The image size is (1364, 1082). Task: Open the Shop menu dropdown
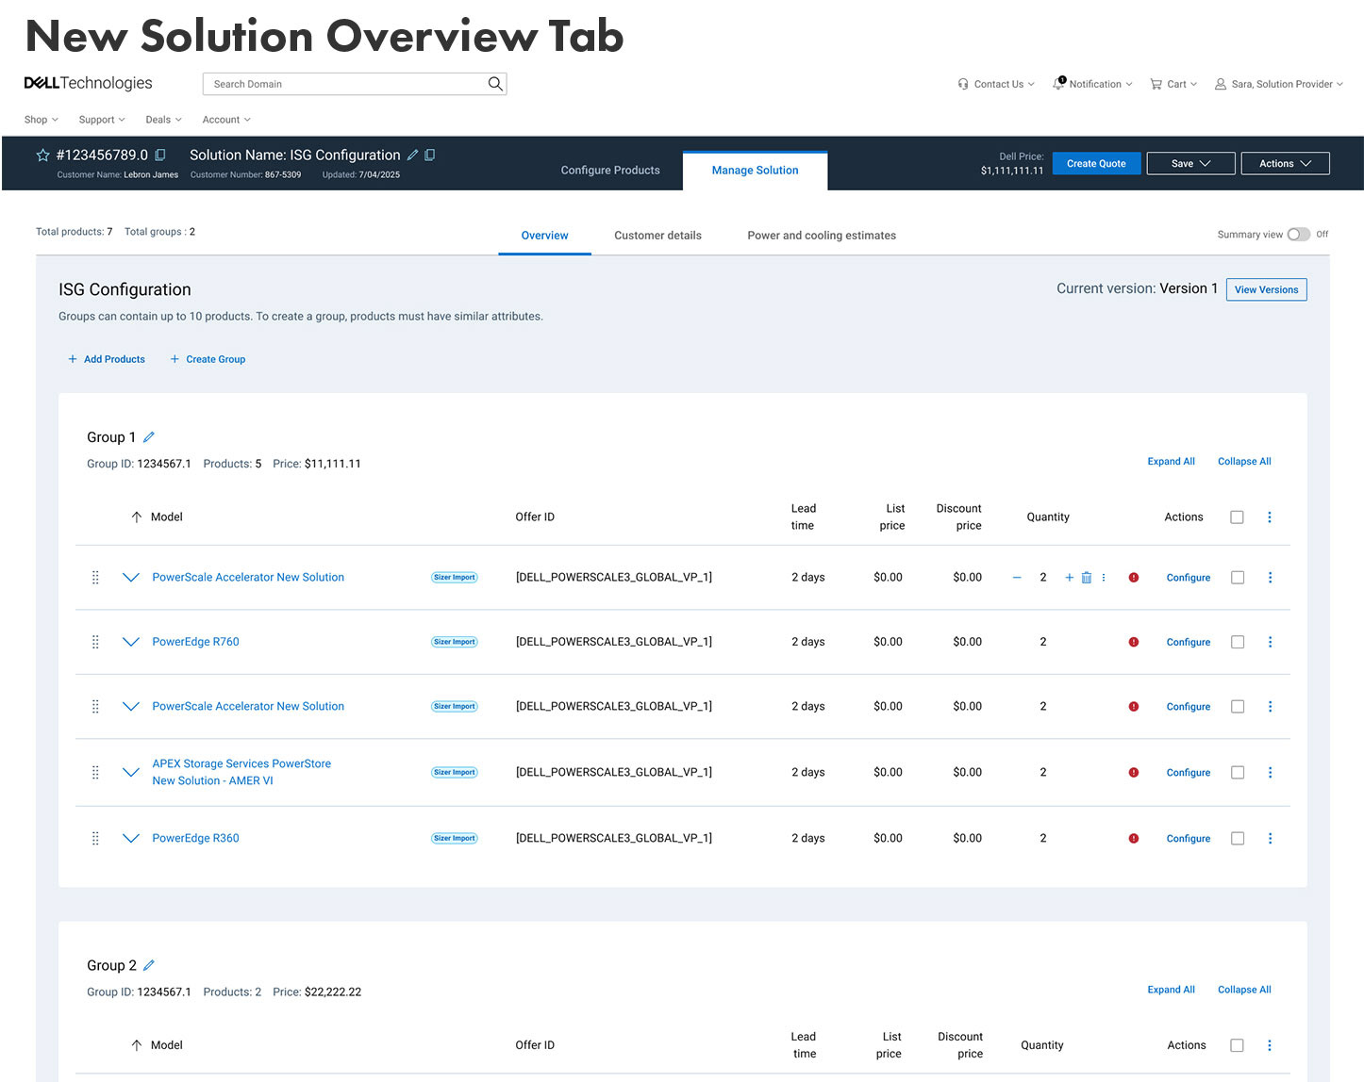click(42, 120)
